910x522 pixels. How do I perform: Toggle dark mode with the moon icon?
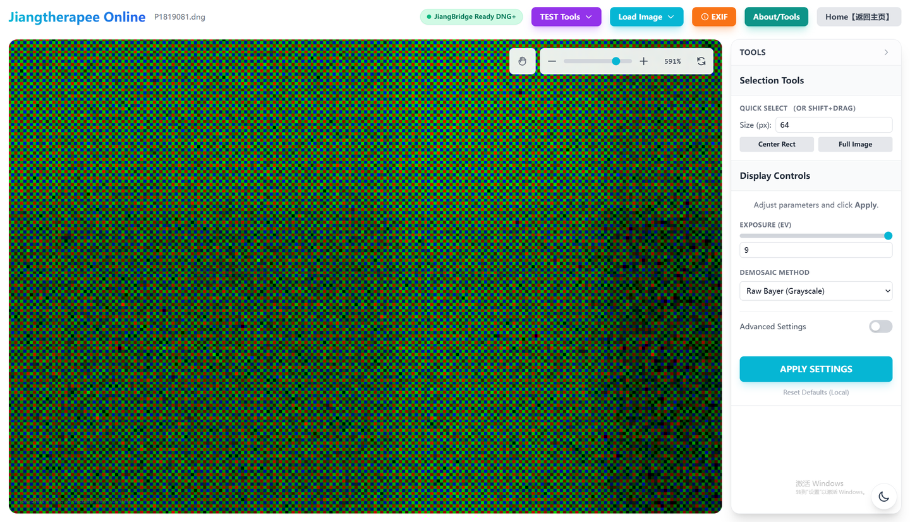pos(883,497)
